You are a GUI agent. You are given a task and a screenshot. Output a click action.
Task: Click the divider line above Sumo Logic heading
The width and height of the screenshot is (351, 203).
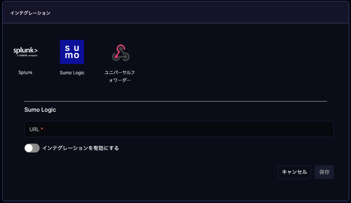point(175,101)
